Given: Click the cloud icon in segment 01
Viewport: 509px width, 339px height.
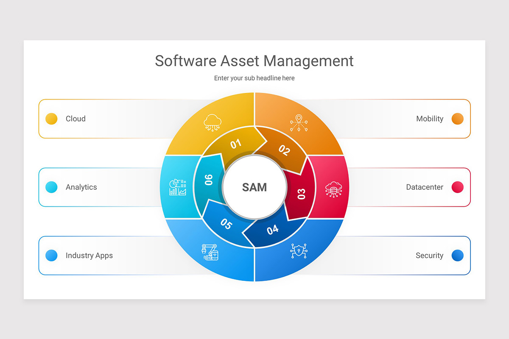Looking at the screenshot, I should (x=212, y=122).
